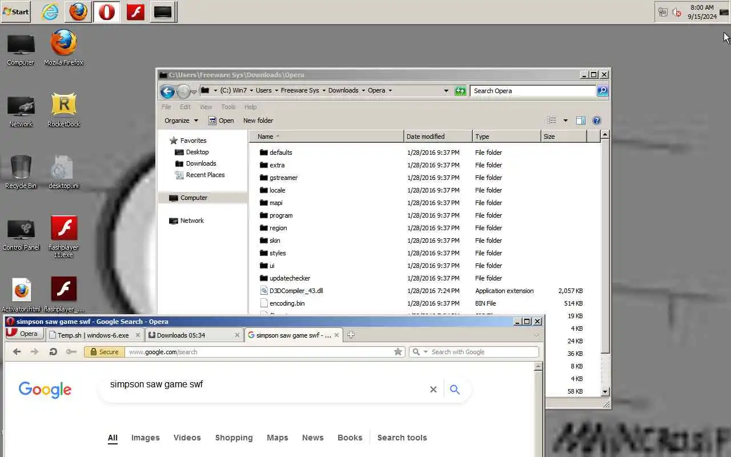This screenshot has width=731, height=457.
Task: Click the muted volume tray icon
Action: (677, 12)
